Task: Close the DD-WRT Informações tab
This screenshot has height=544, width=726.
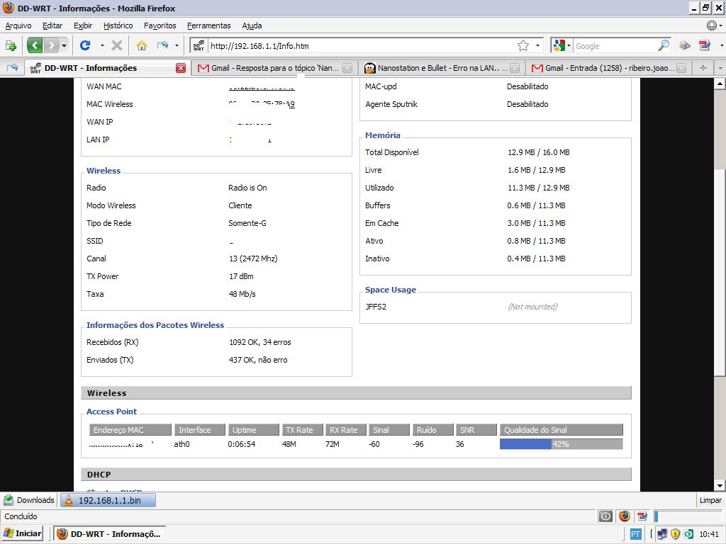Action: (x=181, y=68)
